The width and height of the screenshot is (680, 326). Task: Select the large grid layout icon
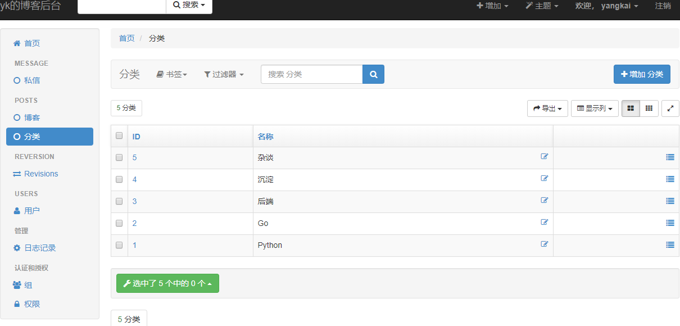tap(631, 108)
